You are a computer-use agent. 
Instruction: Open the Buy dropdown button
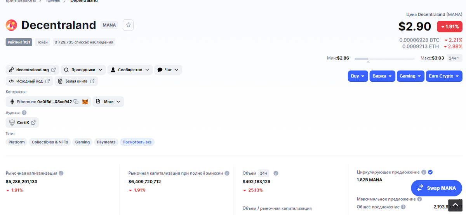[x=358, y=76]
